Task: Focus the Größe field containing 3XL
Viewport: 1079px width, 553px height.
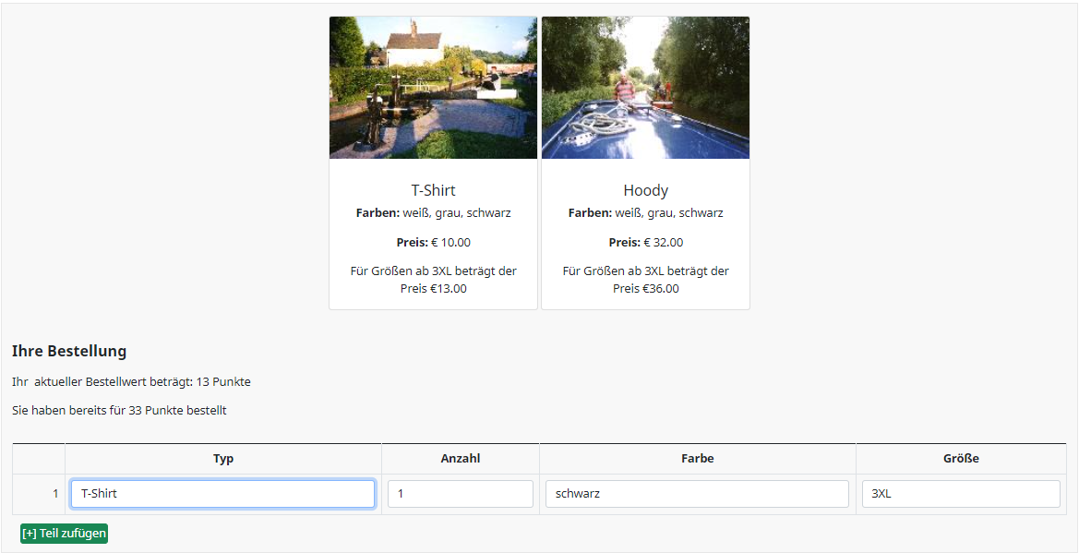Action: pos(960,494)
